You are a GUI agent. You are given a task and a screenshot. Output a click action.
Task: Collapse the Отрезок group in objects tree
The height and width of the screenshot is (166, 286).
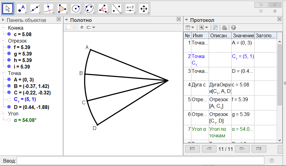(x=3, y=41)
